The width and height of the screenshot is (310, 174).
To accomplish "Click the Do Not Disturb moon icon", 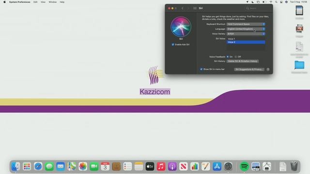I will pyautogui.click(x=253, y=2).
